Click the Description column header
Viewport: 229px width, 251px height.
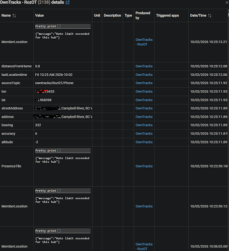pos(112,16)
